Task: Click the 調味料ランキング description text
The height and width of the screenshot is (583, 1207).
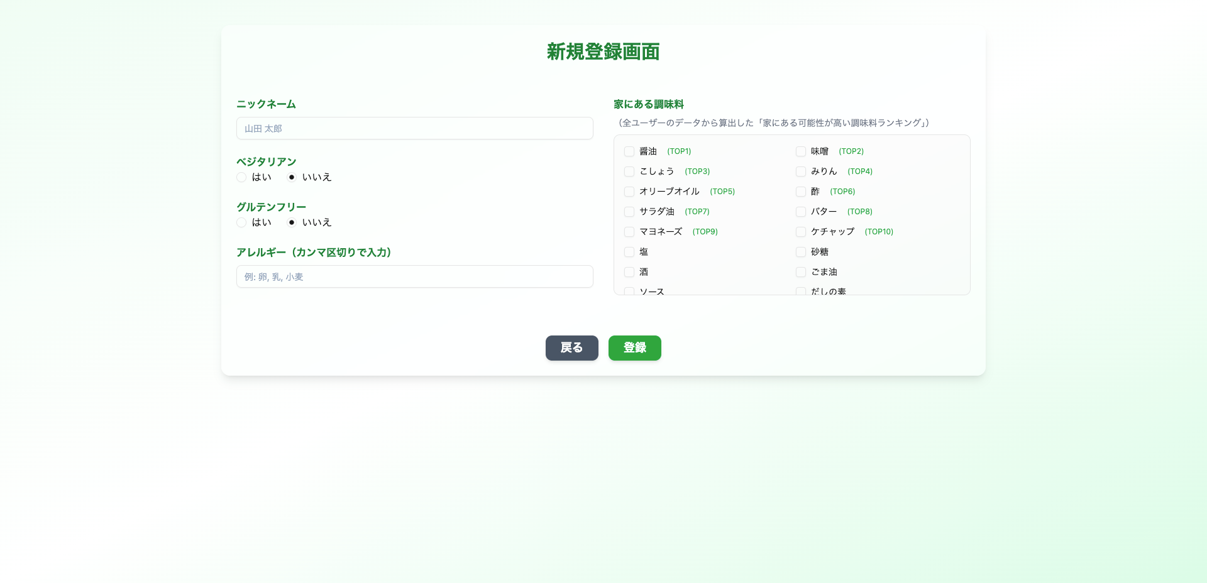Action: click(773, 123)
